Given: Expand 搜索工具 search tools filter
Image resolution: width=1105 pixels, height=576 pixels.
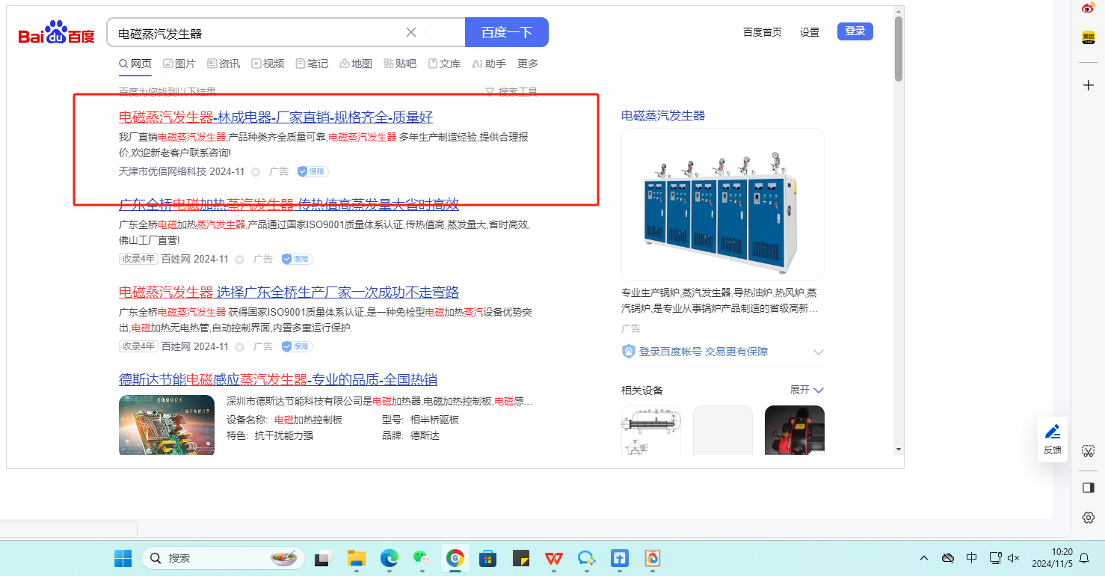Looking at the screenshot, I should (x=511, y=92).
